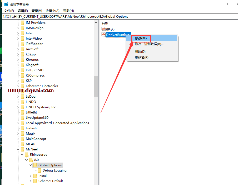Collapse the Global Options key
The width and height of the screenshot is (238, 185).
(31, 165)
